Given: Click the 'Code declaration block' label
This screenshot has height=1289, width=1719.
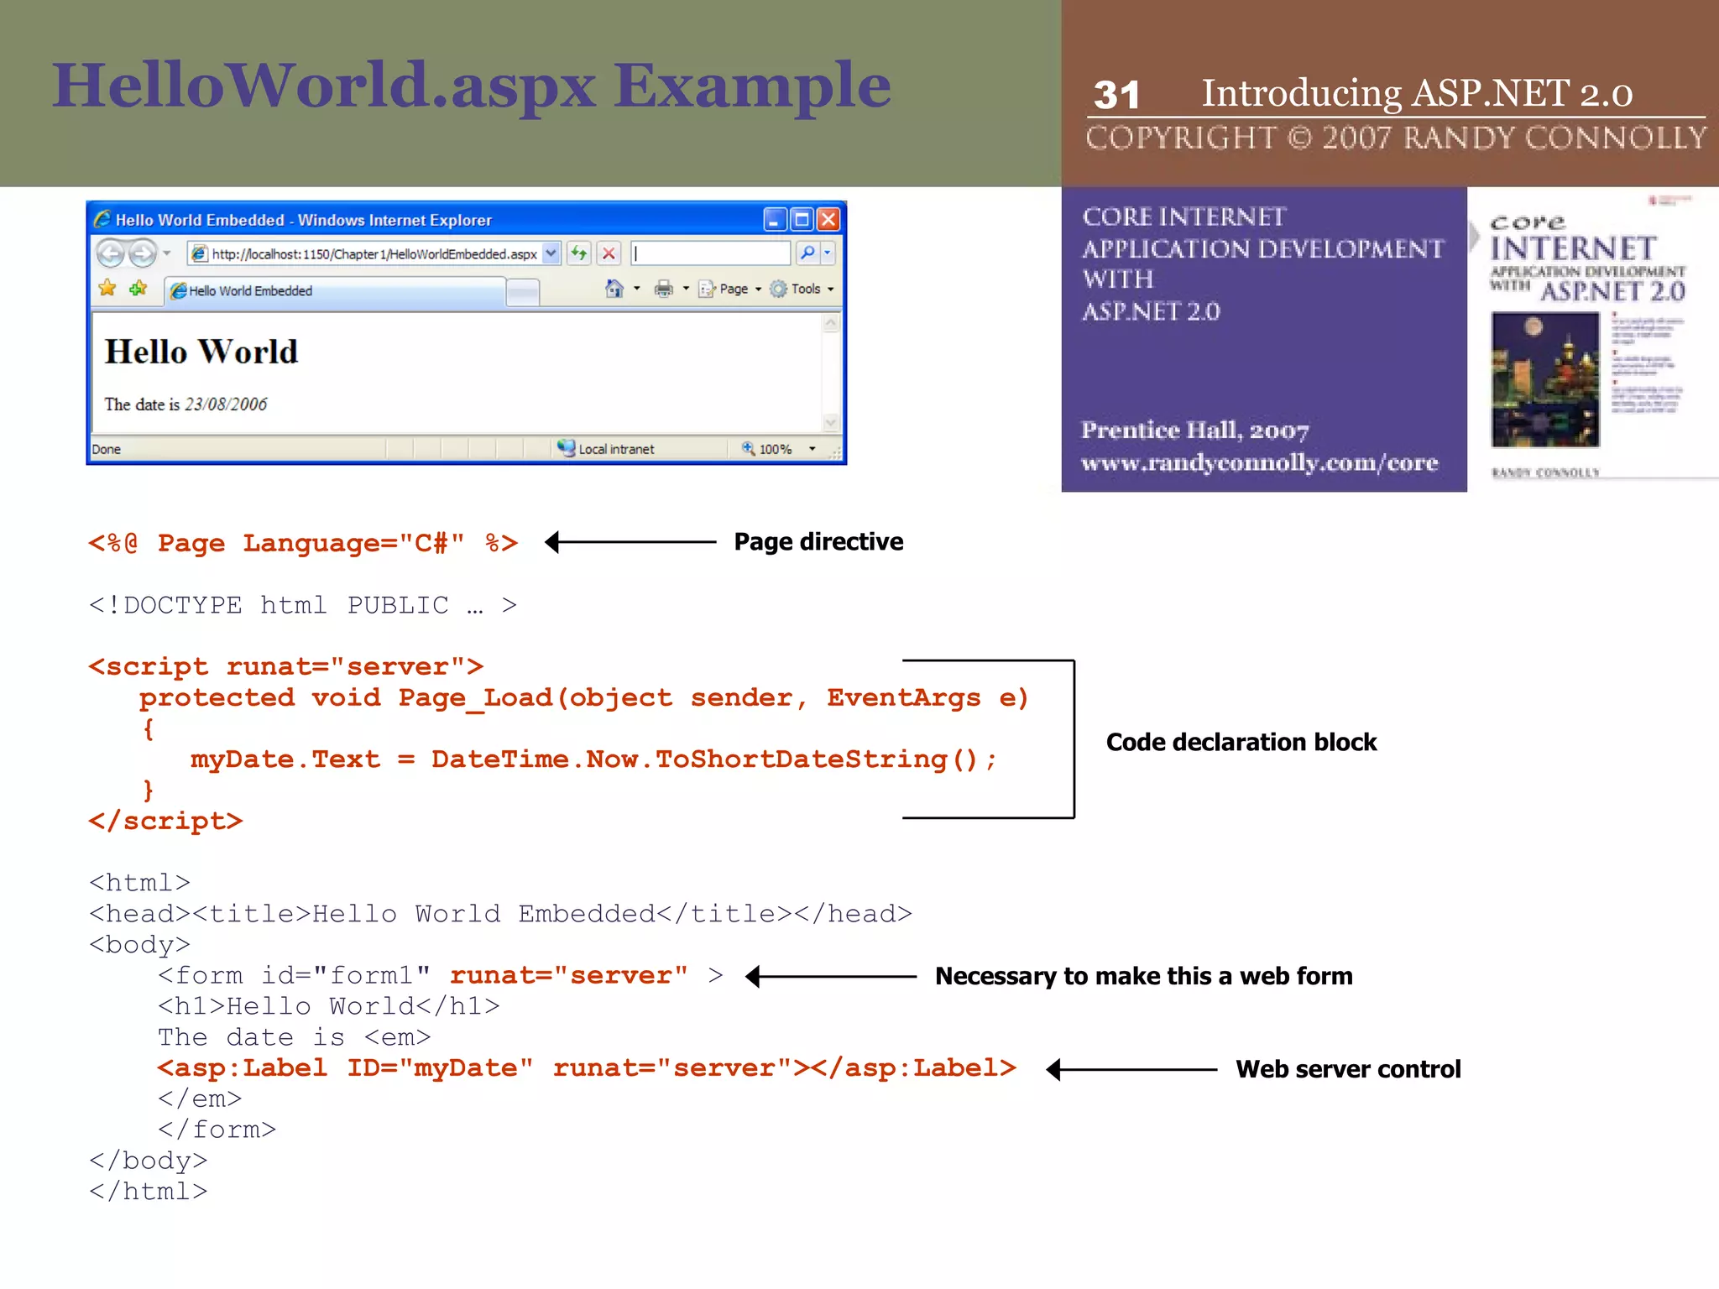Looking at the screenshot, I should click(1241, 743).
